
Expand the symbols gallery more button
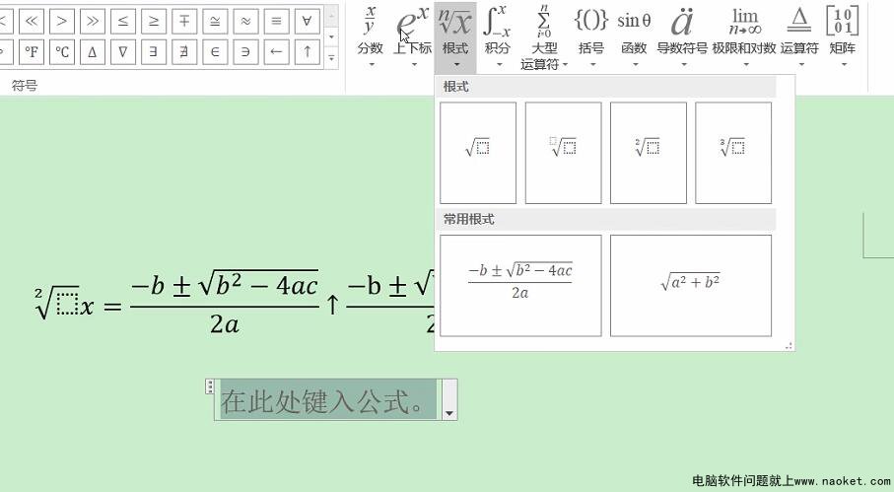click(x=331, y=58)
